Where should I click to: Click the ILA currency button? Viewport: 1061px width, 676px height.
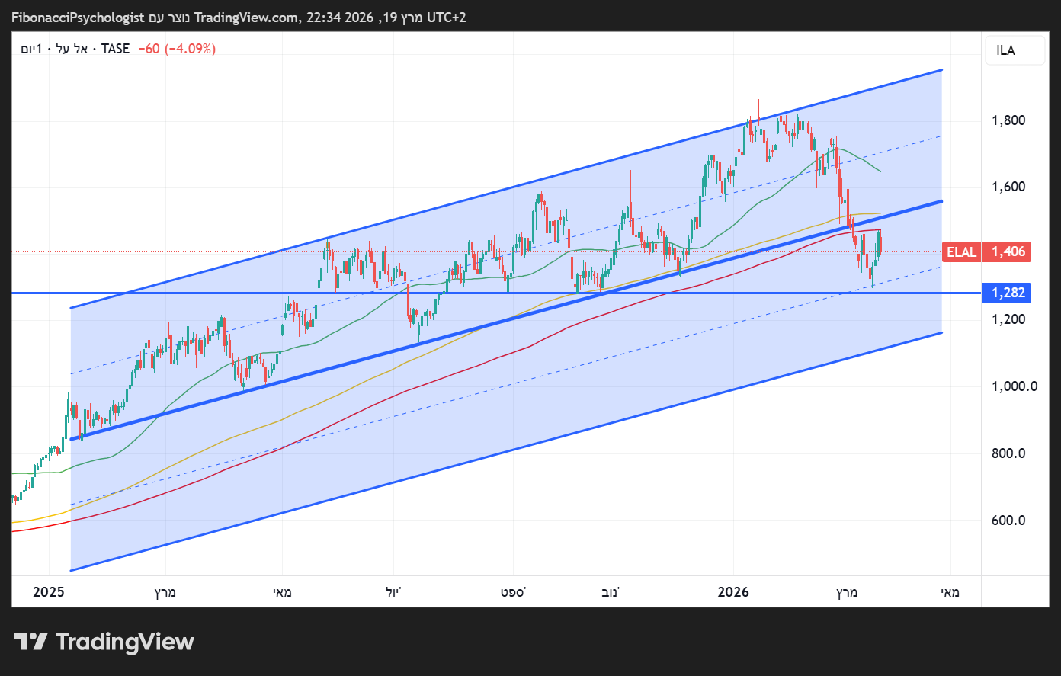click(x=1015, y=50)
